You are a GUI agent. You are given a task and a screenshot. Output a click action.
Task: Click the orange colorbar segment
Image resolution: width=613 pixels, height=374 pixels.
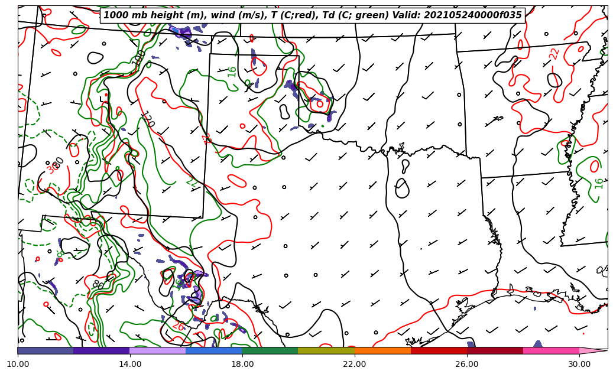pos(382,350)
